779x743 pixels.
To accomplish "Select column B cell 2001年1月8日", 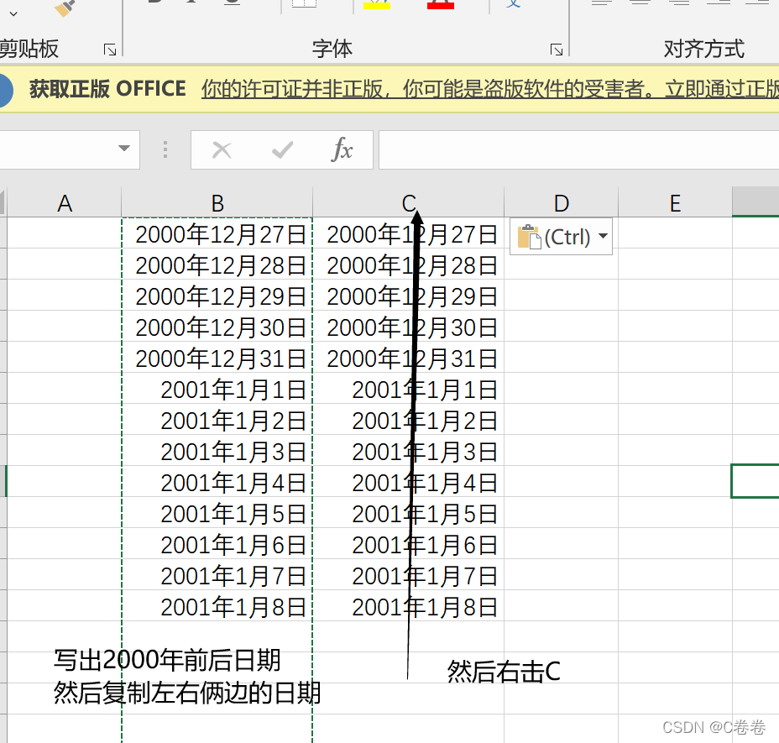I will pyautogui.click(x=217, y=606).
